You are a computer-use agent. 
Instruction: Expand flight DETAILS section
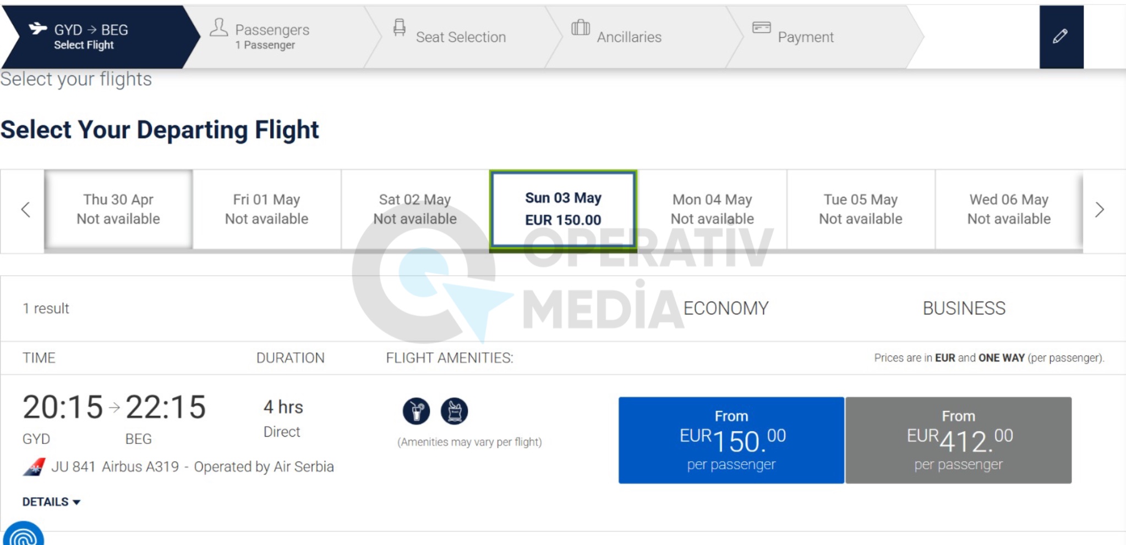pyautogui.click(x=51, y=502)
